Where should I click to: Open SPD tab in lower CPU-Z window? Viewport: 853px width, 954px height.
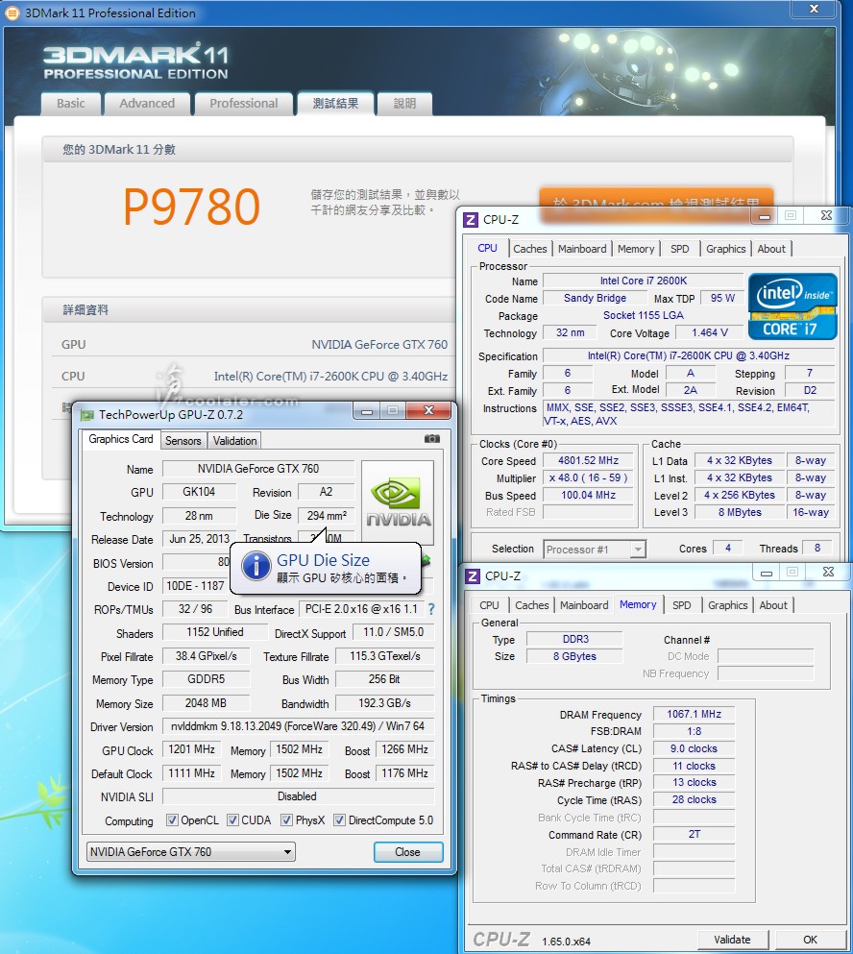point(681,605)
